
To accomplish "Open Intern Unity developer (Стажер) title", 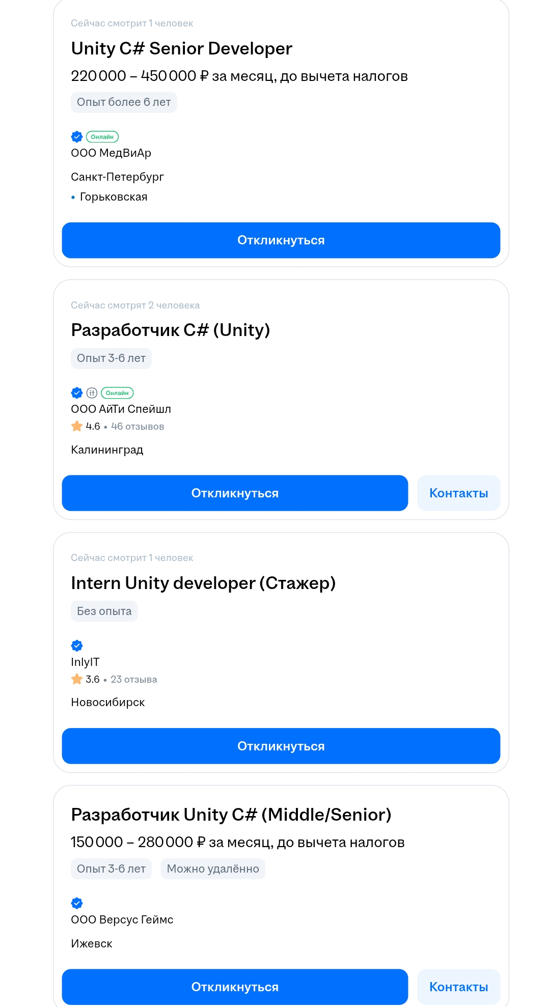I will coord(203,583).
